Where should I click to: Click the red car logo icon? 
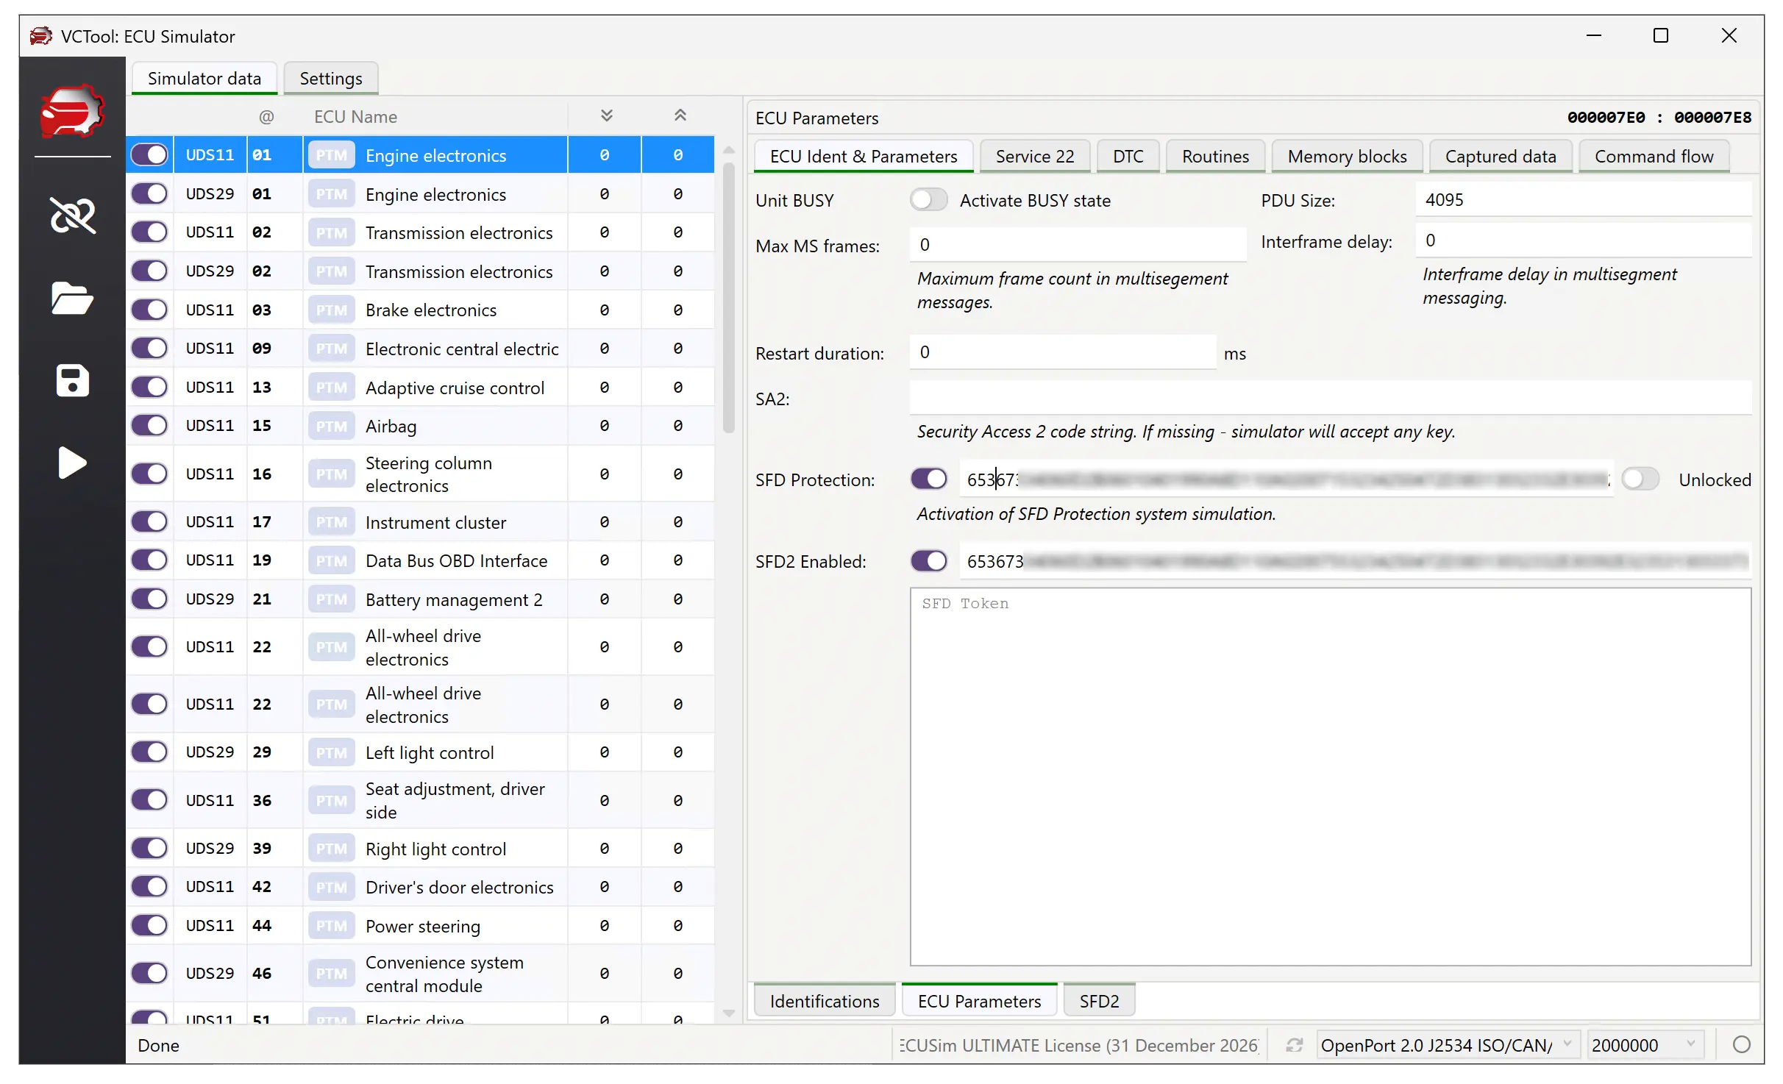[x=72, y=111]
